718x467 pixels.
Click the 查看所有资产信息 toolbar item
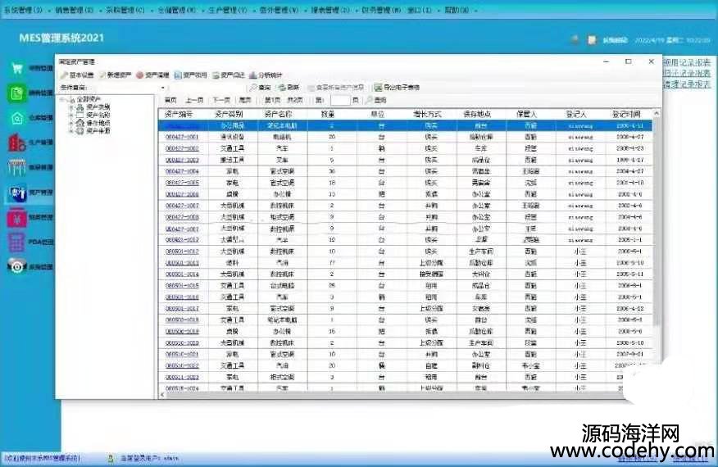point(337,87)
